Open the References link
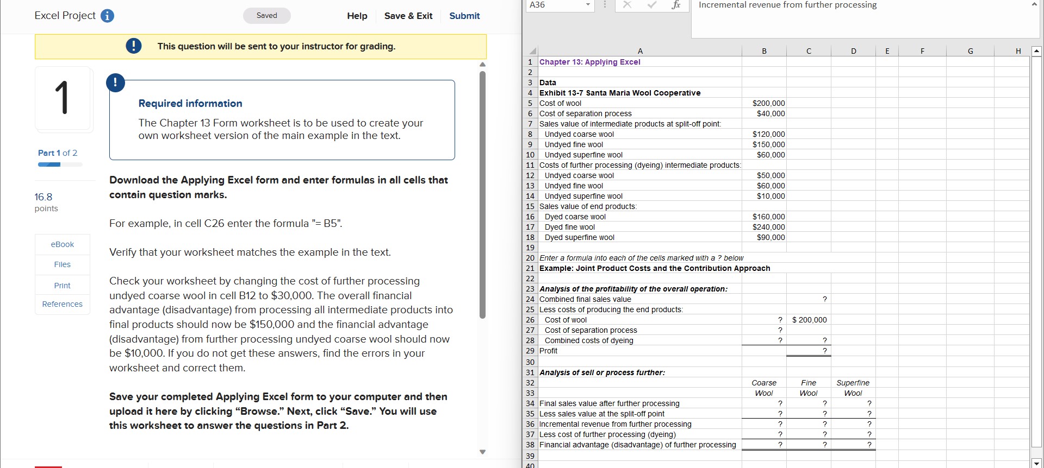The height and width of the screenshot is (468, 1044). pos(63,304)
